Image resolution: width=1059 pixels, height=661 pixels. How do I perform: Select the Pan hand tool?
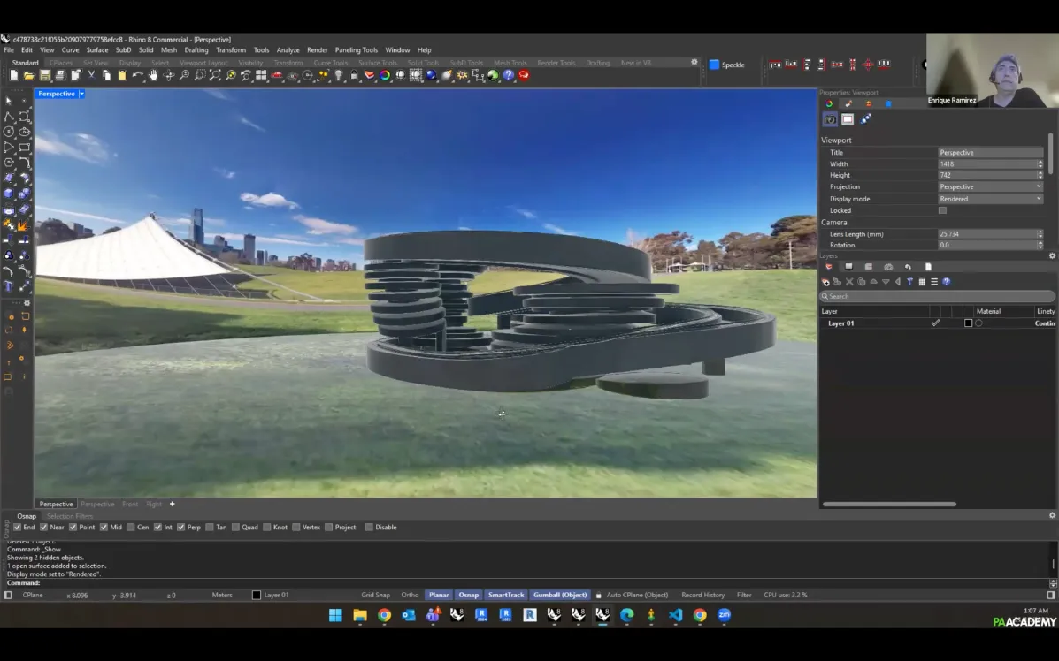tap(153, 76)
